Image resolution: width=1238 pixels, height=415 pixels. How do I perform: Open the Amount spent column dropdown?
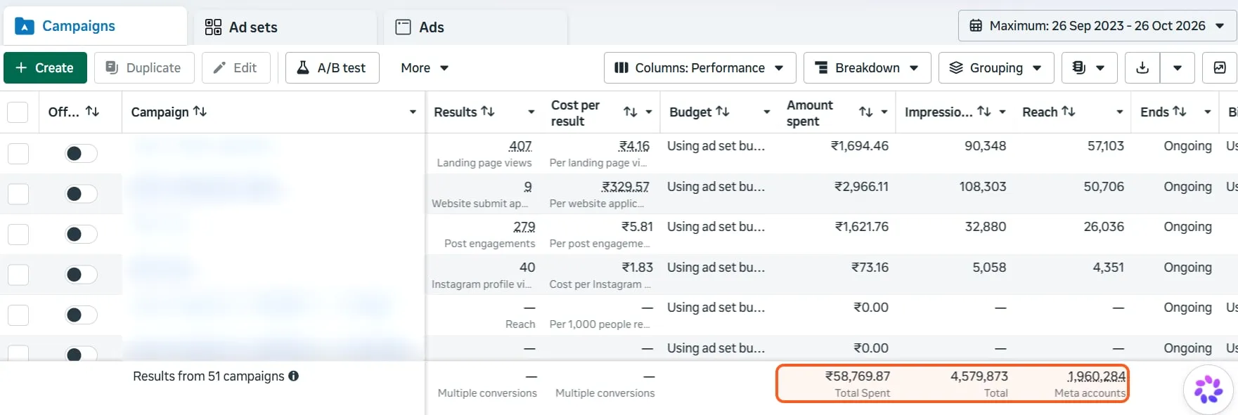tap(884, 112)
